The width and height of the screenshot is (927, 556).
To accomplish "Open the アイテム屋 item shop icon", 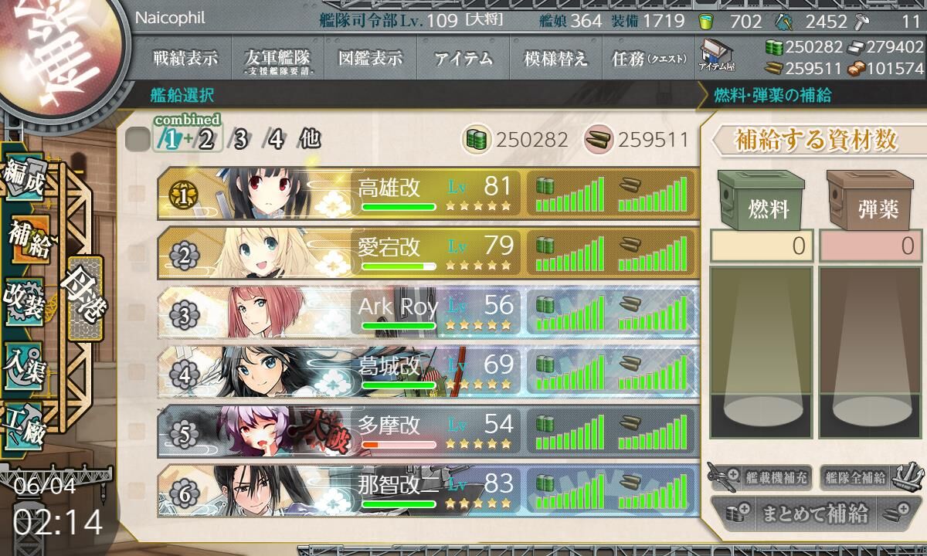I will coord(717,57).
